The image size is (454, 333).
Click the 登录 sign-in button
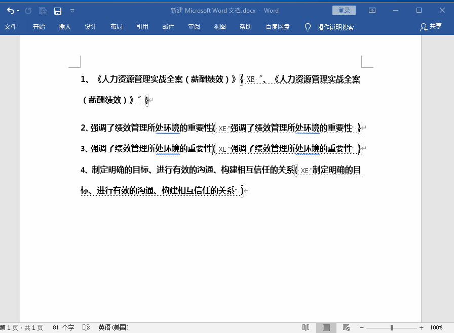[x=344, y=11]
